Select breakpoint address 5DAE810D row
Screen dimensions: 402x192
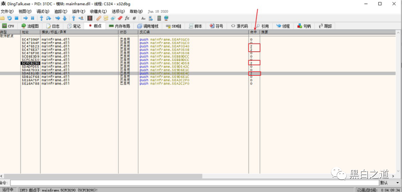198,73
